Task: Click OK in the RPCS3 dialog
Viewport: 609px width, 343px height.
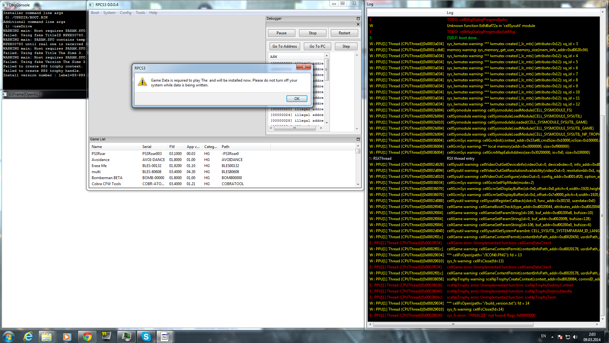Action: click(x=297, y=99)
